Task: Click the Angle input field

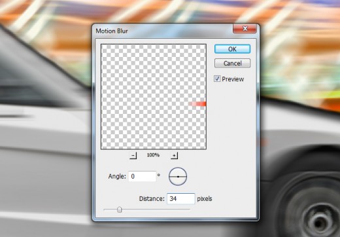Action: pos(142,176)
